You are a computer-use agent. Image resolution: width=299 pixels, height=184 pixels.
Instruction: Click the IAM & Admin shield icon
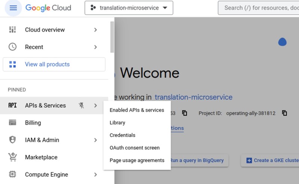pyautogui.click(x=13, y=139)
